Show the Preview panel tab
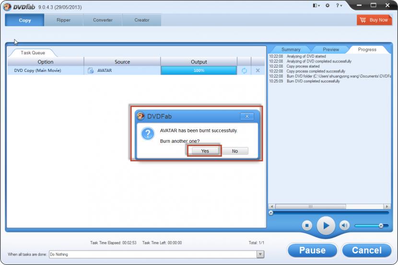The width and height of the screenshot is (398, 265). pyautogui.click(x=331, y=49)
